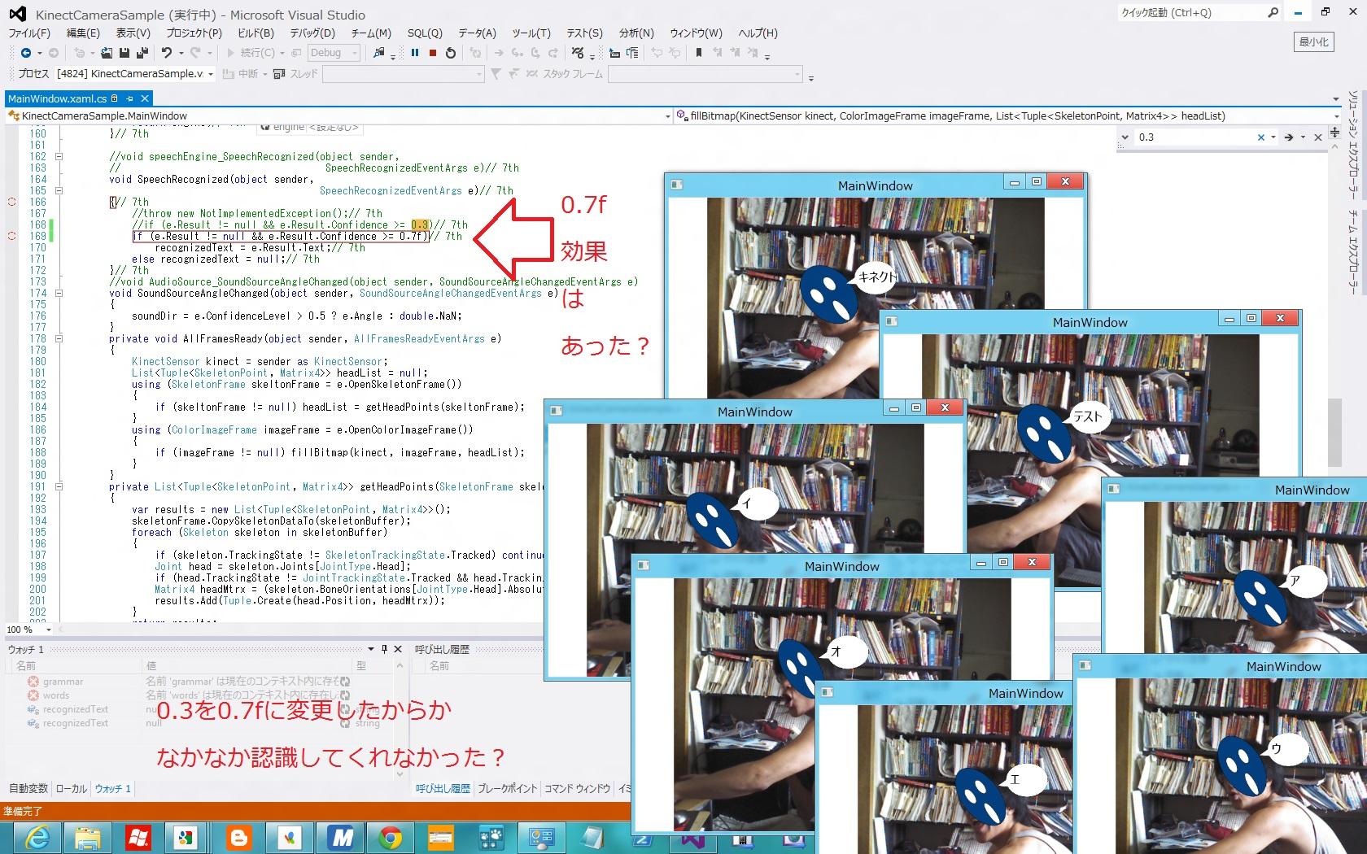Close the MainWindow.xaml.cs tab

click(145, 98)
